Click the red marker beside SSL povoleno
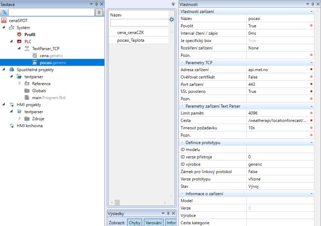Image resolution: width=321 pixels, height=226 pixels. [x=311, y=92]
